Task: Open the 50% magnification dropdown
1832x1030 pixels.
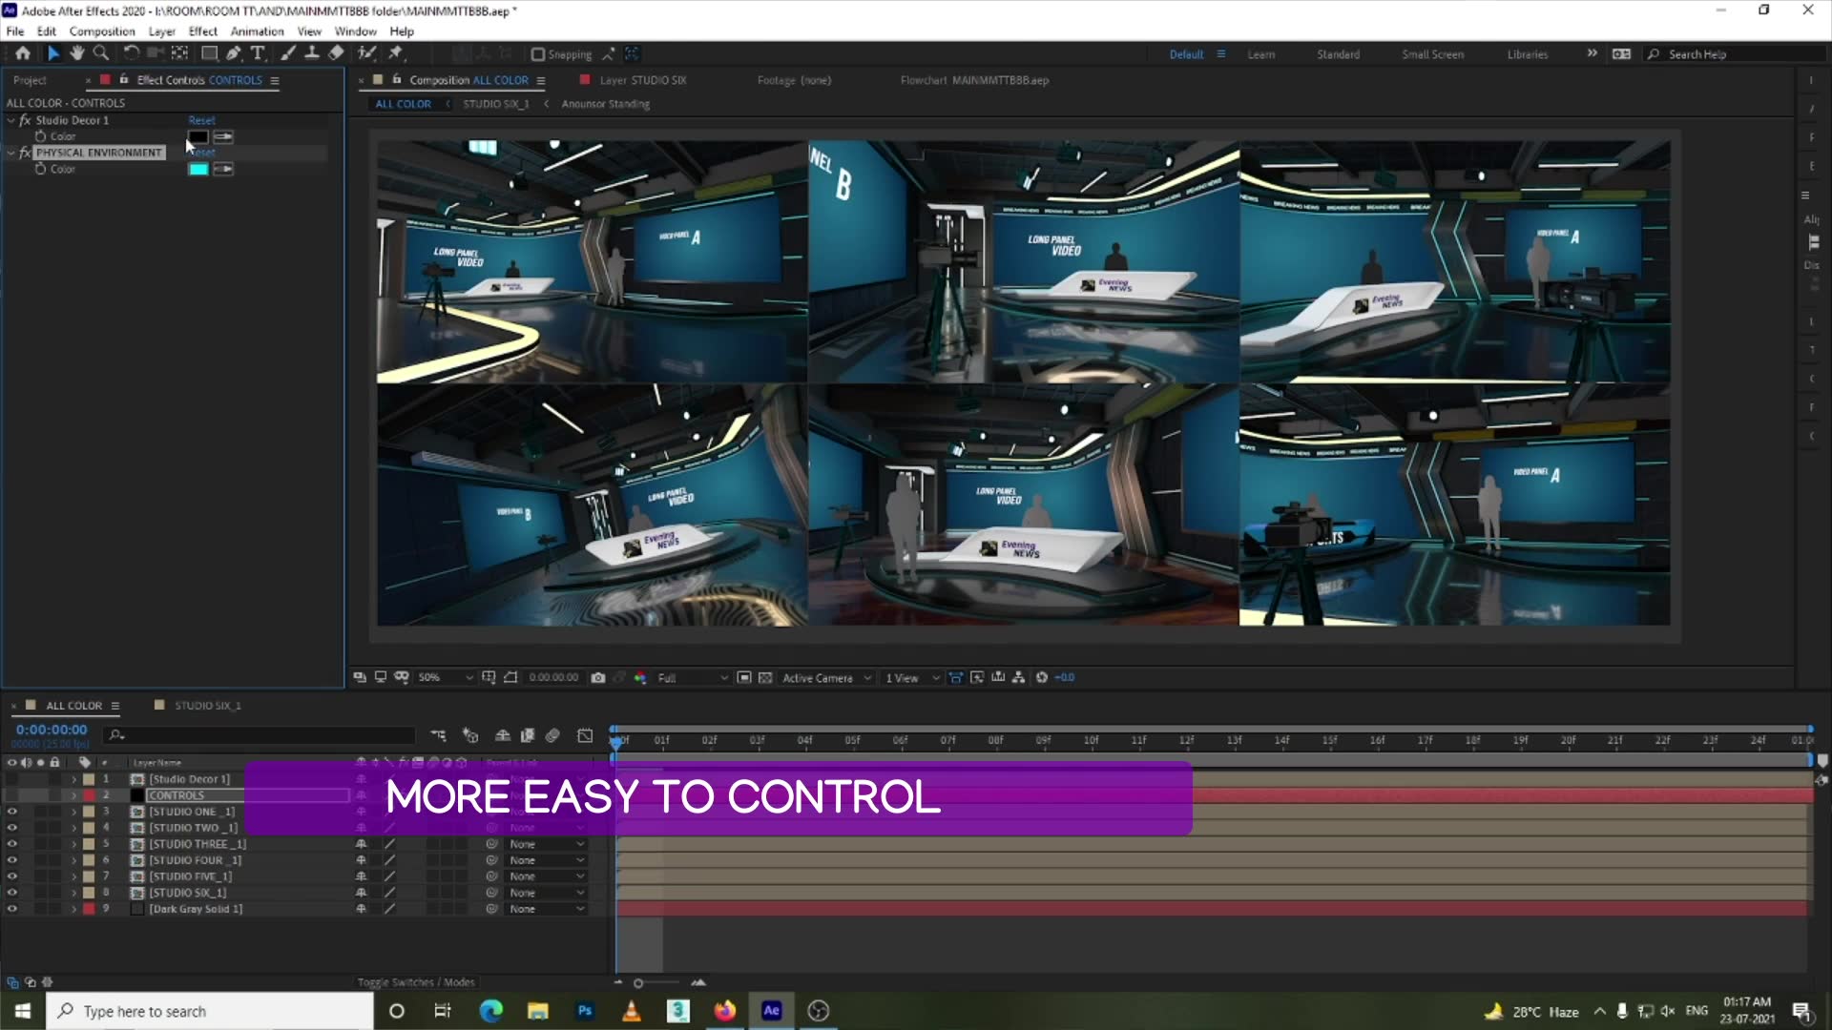Action: click(x=446, y=678)
